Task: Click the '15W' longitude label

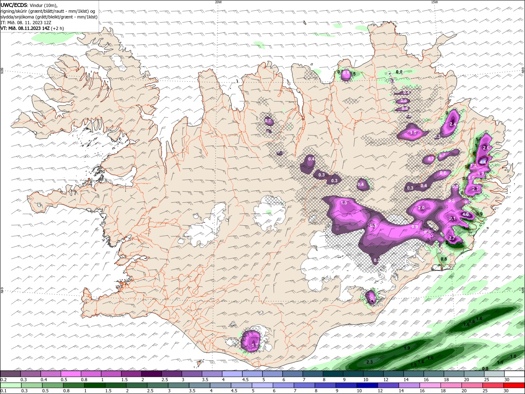Action: point(434,2)
